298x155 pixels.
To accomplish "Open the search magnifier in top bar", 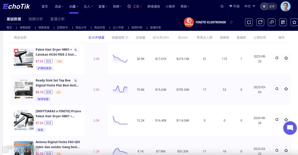I will pos(222,6).
